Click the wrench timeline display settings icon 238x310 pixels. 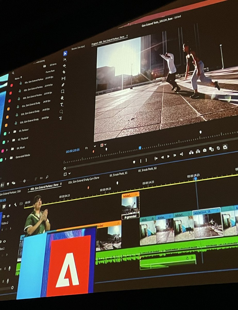pos(15,204)
